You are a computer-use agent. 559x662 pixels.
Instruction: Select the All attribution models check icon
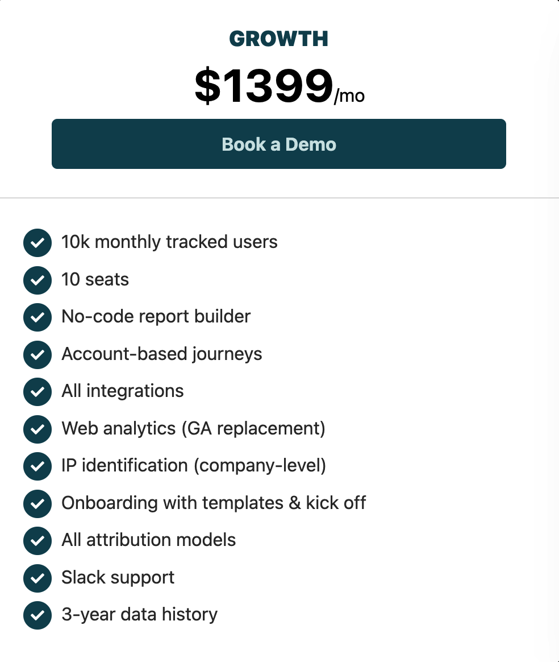point(37,541)
